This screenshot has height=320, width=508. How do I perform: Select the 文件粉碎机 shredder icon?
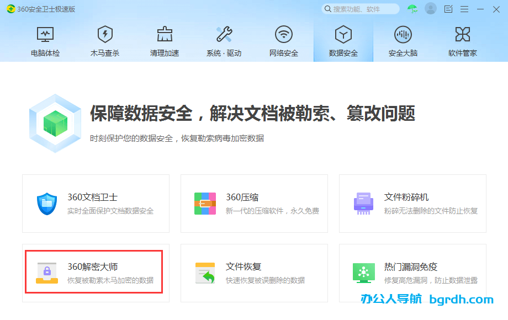[x=363, y=203]
